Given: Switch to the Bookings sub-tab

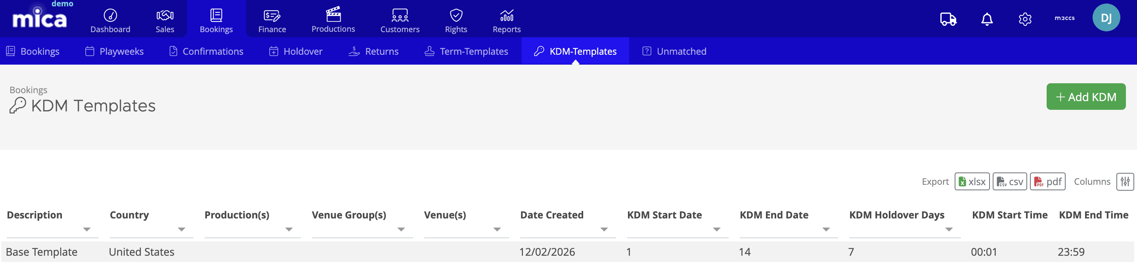Looking at the screenshot, I should pos(33,51).
